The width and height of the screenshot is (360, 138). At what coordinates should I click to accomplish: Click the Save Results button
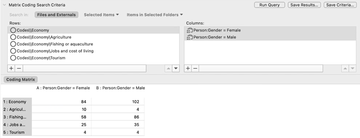click(304, 5)
